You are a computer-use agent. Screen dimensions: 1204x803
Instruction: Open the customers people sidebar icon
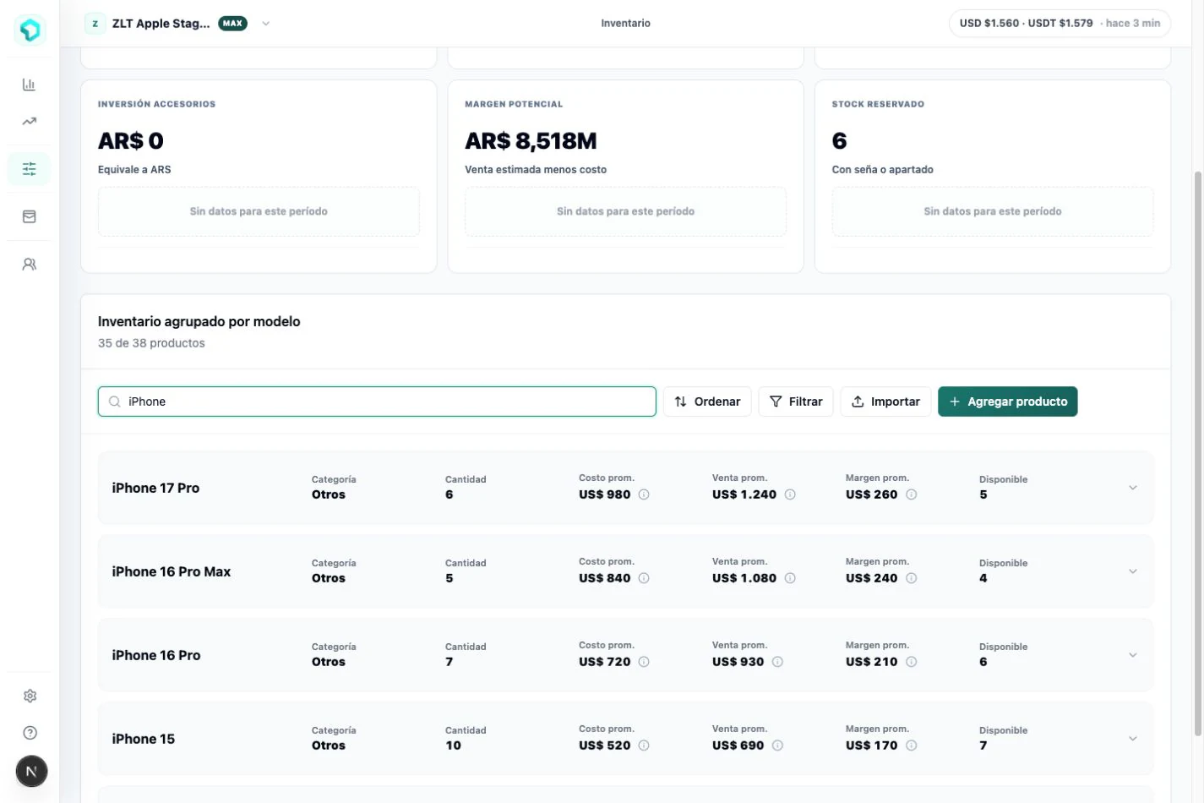30,264
